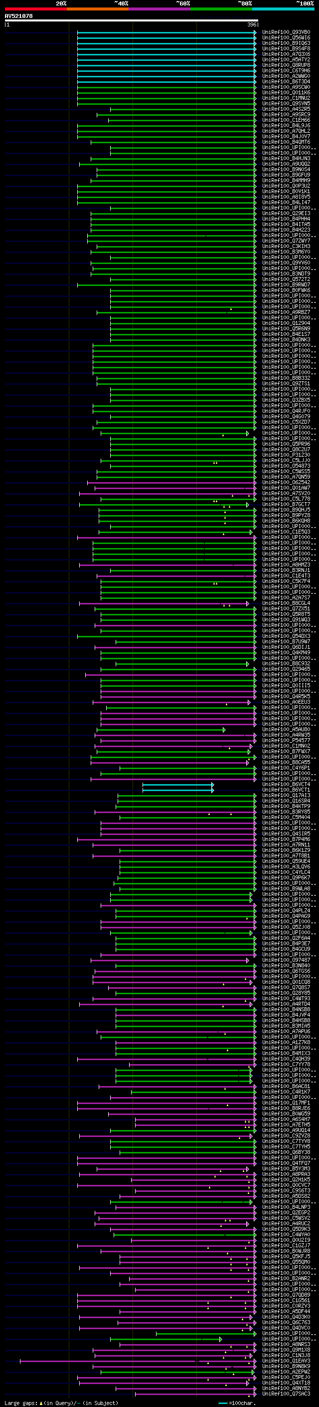
Task: Click the cyan ~100% identity color segment
Action: coord(283,9)
